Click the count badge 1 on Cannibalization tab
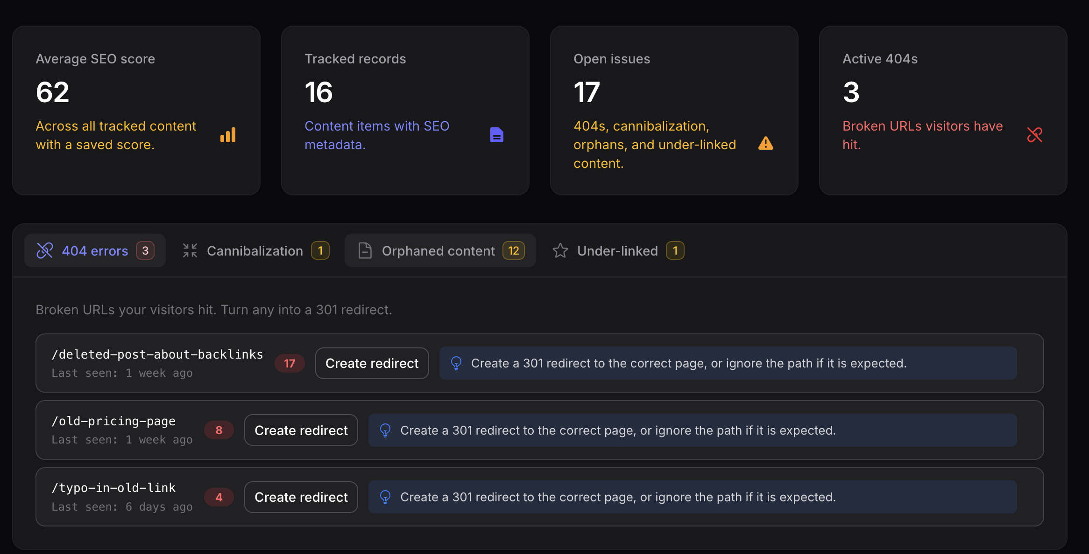The width and height of the screenshot is (1089, 554). click(x=320, y=251)
